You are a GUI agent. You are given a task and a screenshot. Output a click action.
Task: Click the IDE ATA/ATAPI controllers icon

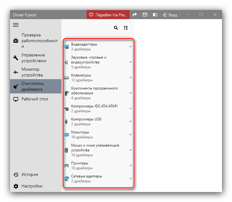pyautogui.click(x=67, y=109)
